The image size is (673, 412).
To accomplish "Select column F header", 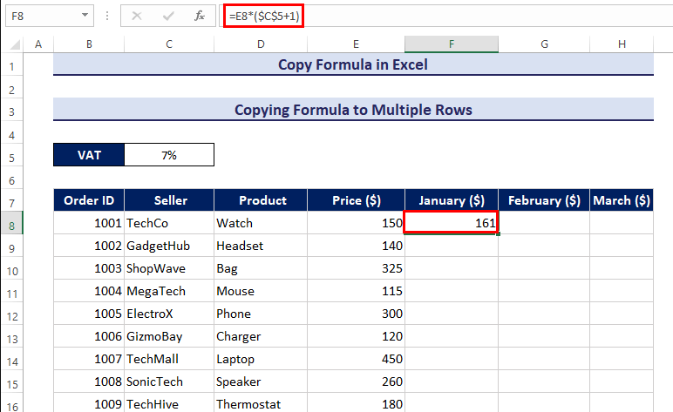I will 451,44.
